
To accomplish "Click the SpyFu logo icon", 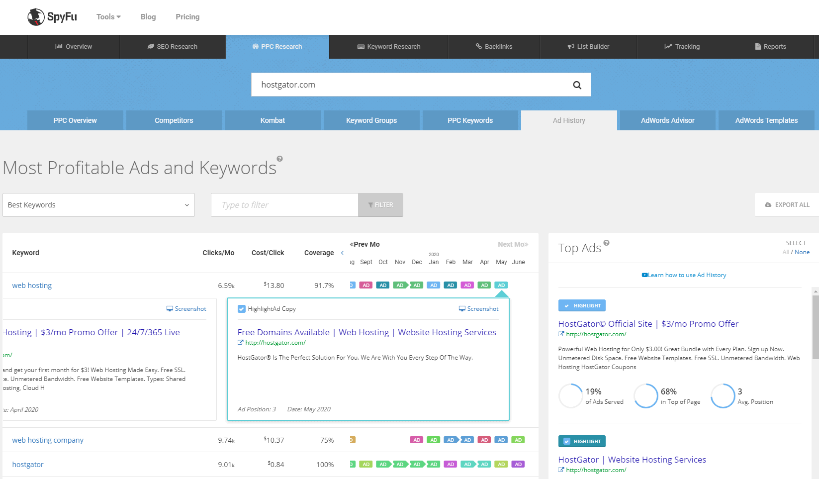I will pos(36,17).
